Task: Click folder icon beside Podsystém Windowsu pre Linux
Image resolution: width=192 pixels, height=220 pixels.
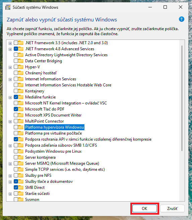Action: click(21, 151)
